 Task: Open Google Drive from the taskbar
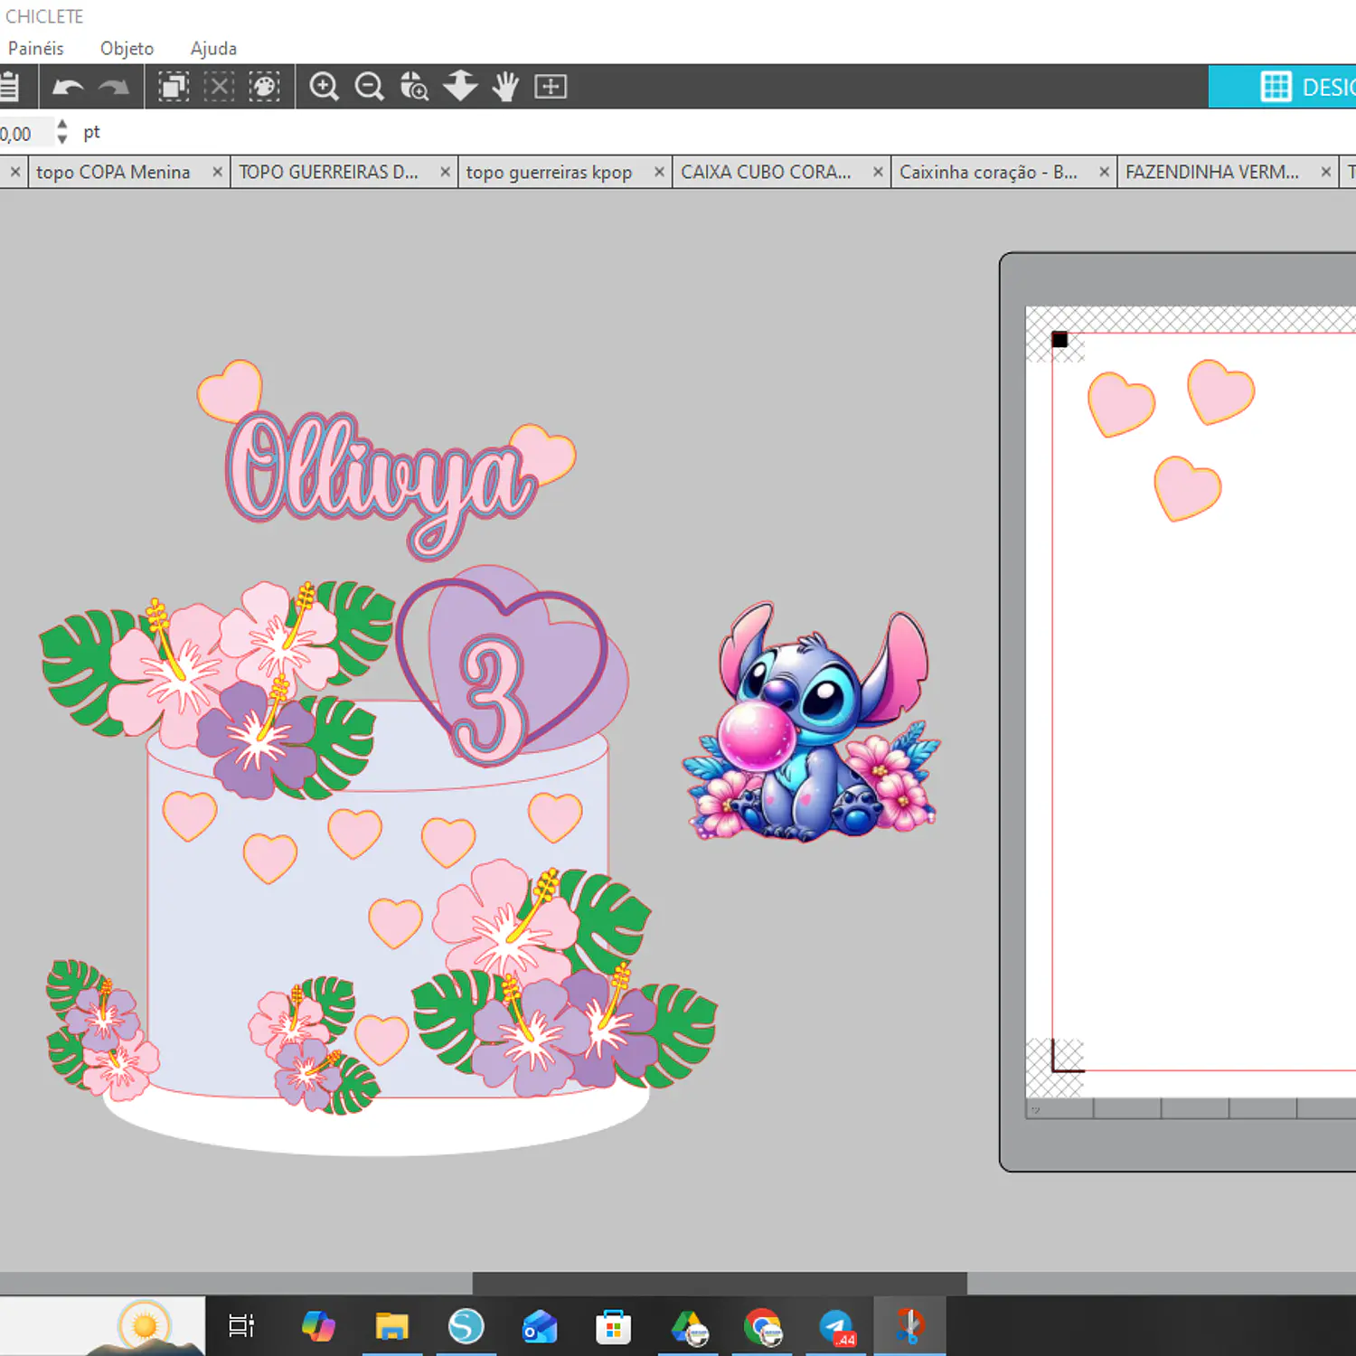[689, 1326]
